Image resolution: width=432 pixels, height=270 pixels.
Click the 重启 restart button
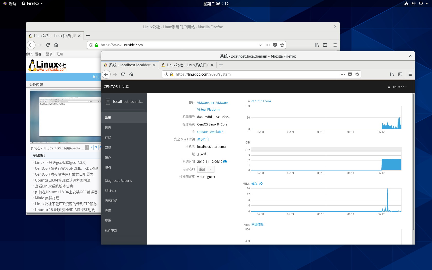[202, 169]
